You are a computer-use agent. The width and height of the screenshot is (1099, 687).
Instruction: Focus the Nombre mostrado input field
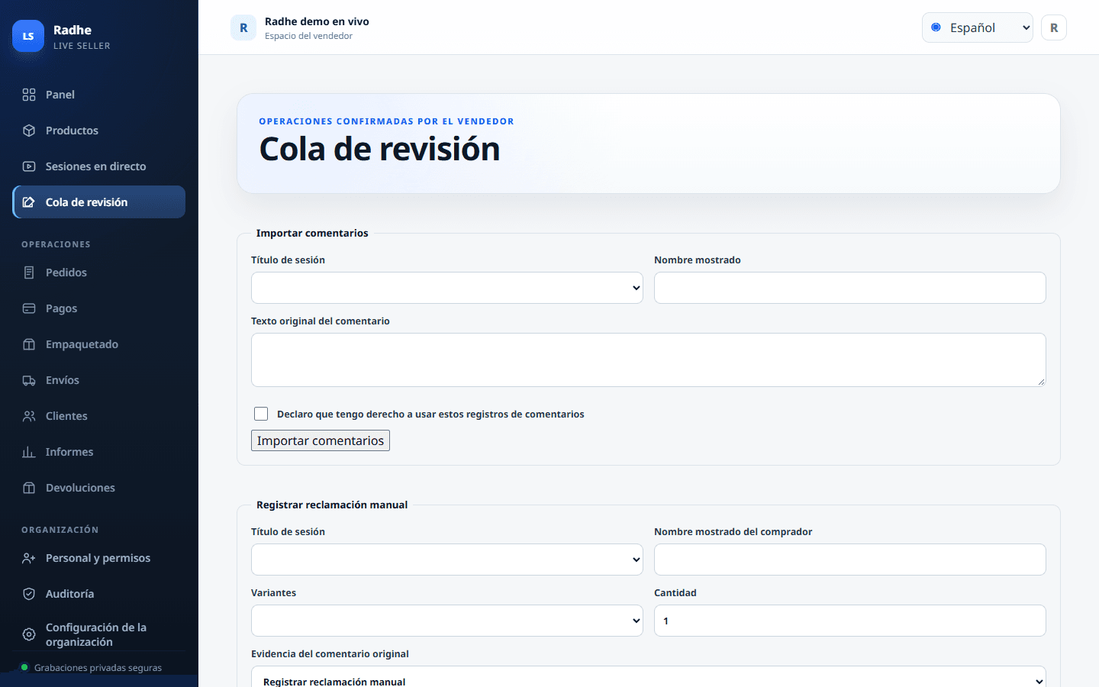click(850, 288)
